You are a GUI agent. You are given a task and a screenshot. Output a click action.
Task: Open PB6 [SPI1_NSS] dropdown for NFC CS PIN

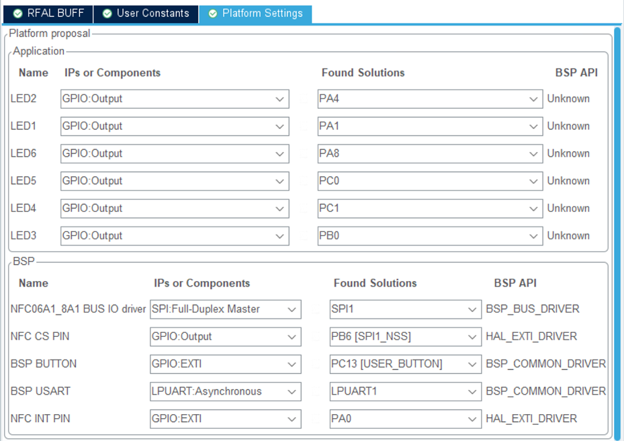(x=474, y=337)
